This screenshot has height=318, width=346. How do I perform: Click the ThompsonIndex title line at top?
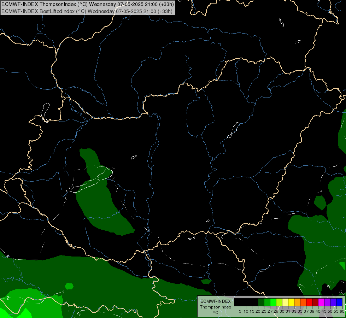click(x=88, y=4)
